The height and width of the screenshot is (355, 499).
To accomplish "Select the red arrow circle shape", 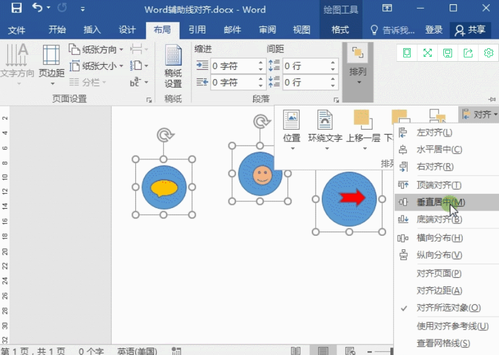I will pos(349,198).
